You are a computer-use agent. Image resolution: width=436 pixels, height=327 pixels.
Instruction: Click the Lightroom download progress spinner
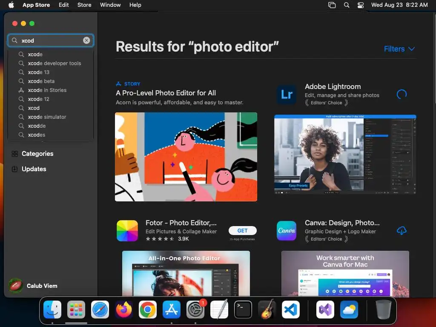402,95
